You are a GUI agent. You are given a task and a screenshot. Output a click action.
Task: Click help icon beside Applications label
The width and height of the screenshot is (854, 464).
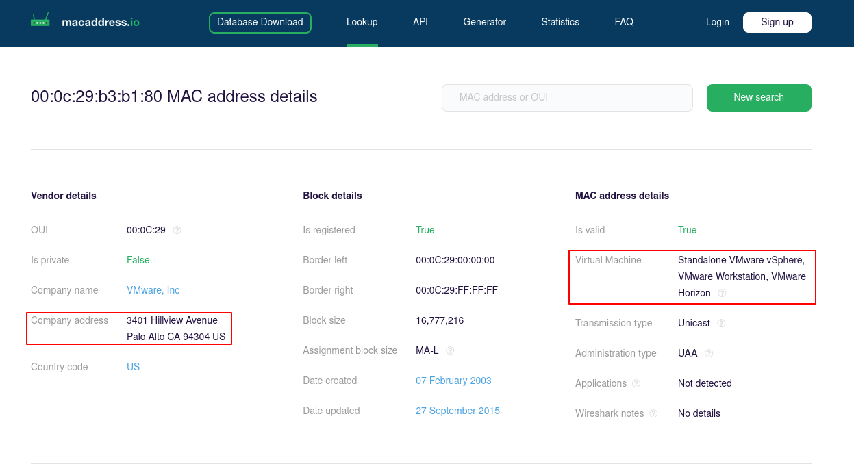pos(636,383)
